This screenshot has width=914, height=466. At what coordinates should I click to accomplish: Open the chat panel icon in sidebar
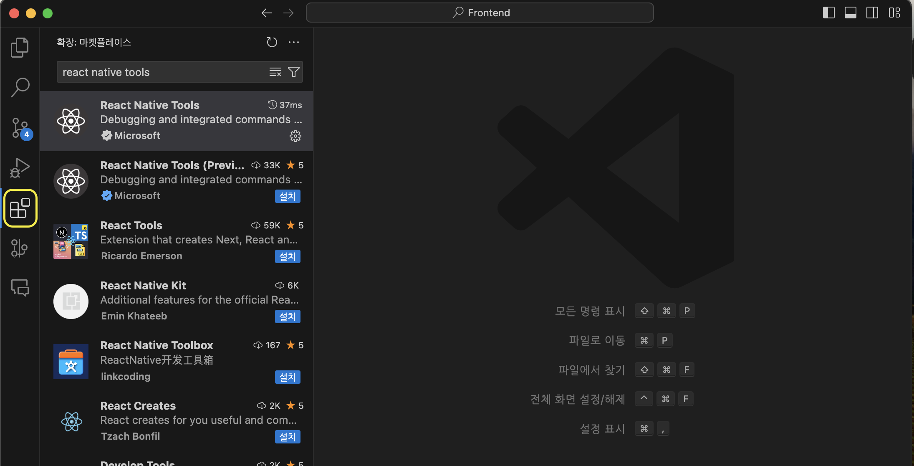pyautogui.click(x=20, y=288)
